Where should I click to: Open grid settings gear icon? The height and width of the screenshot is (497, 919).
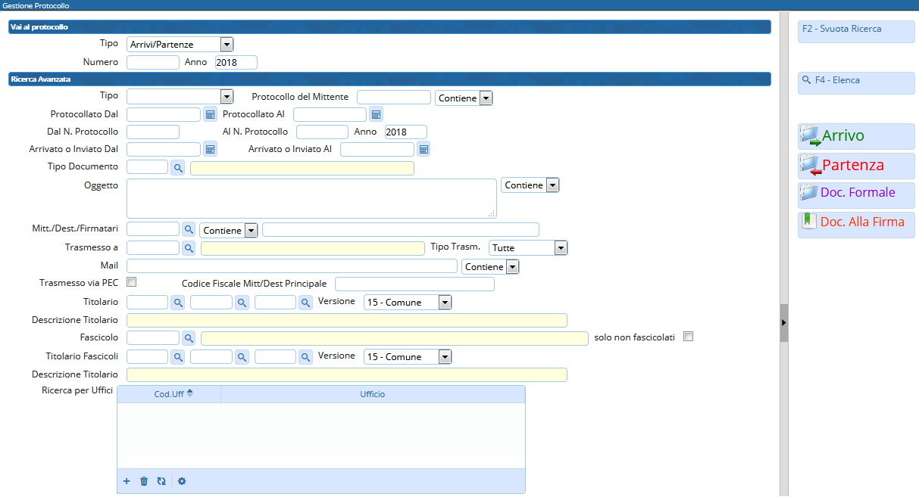click(x=182, y=481)
